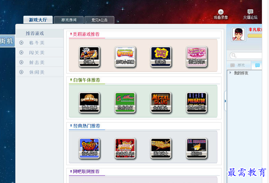Open the 圆桌武士 game icon
The width and height of the screenshot is (269, 183).
[x=161, y=148]
